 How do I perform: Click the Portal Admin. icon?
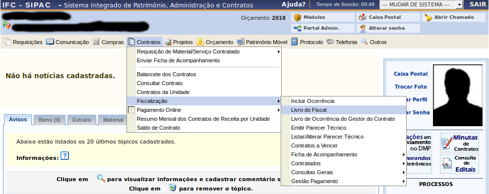(298, 28)
